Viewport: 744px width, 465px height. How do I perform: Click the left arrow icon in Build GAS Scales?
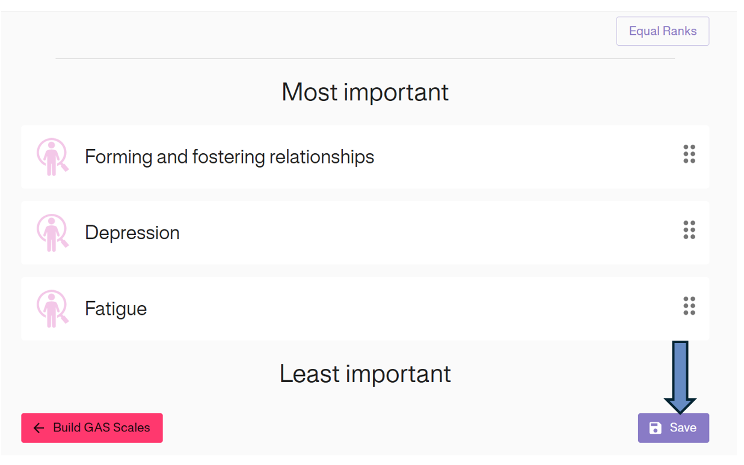point(39,428)
